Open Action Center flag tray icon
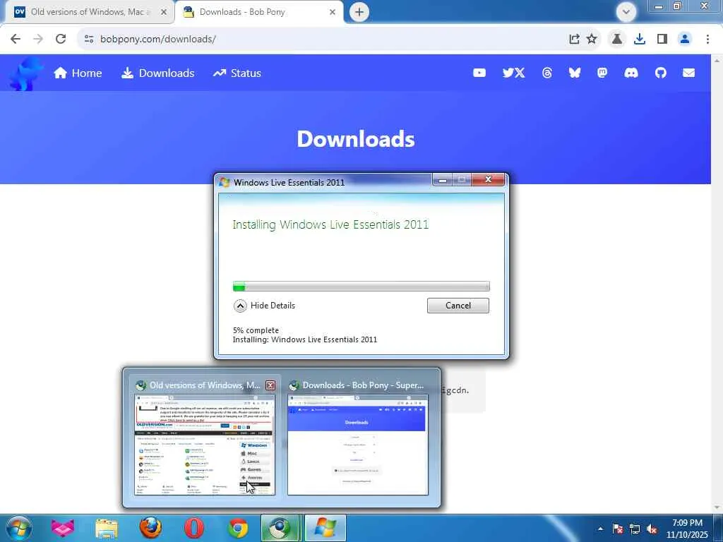The width and height of the screenshot is (723, 542). [618, 529]
